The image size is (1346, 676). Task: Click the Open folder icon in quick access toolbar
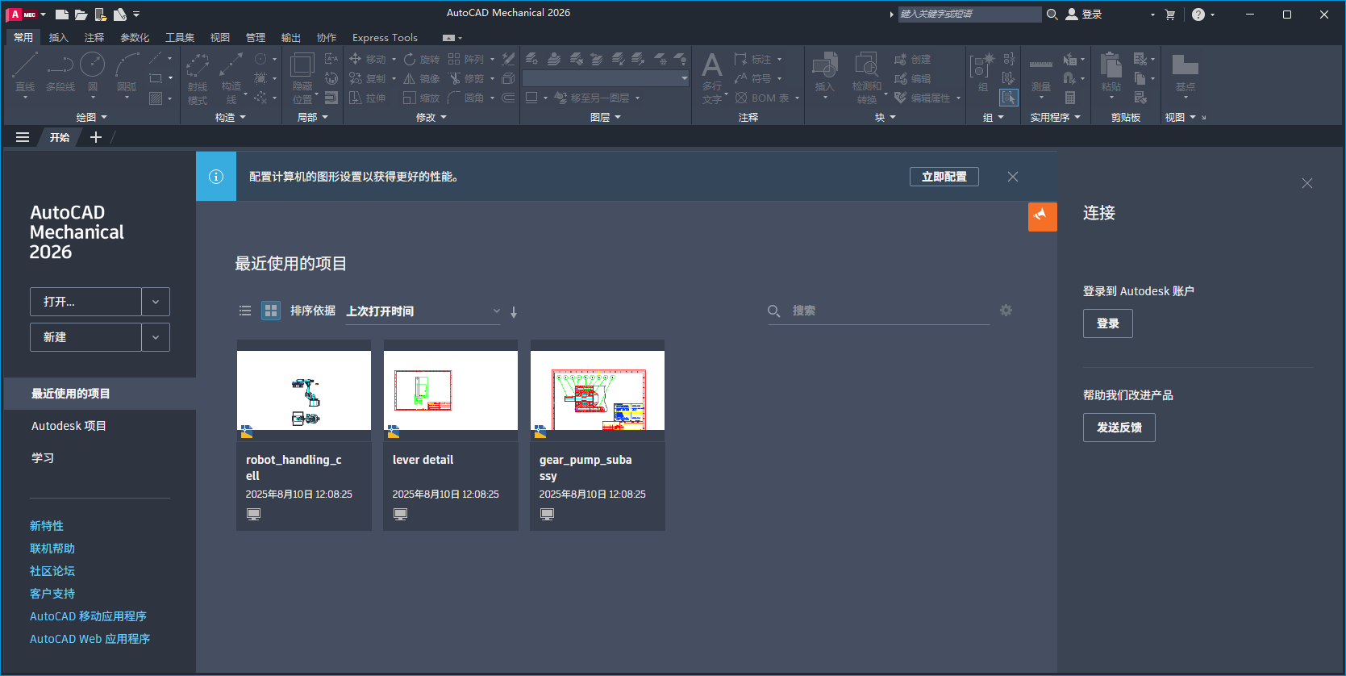point(81,15)
